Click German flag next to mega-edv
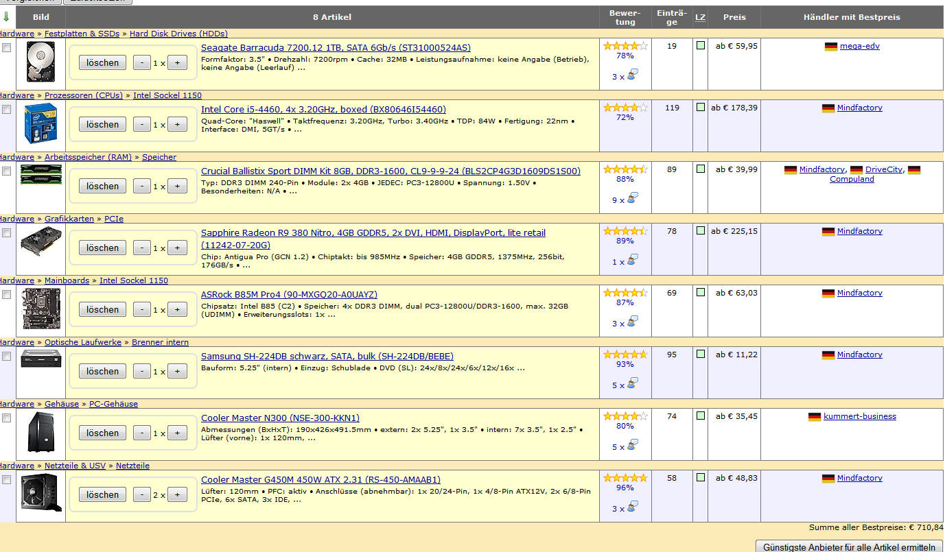The image size is (945, 552). (x=831, y=47)
